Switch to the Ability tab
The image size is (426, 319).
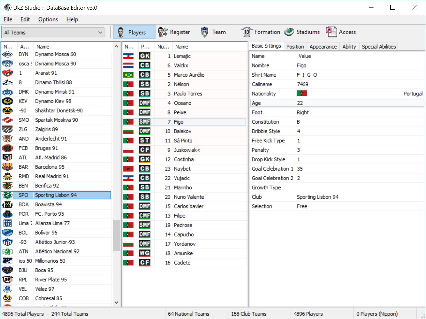tap(349, 47)
